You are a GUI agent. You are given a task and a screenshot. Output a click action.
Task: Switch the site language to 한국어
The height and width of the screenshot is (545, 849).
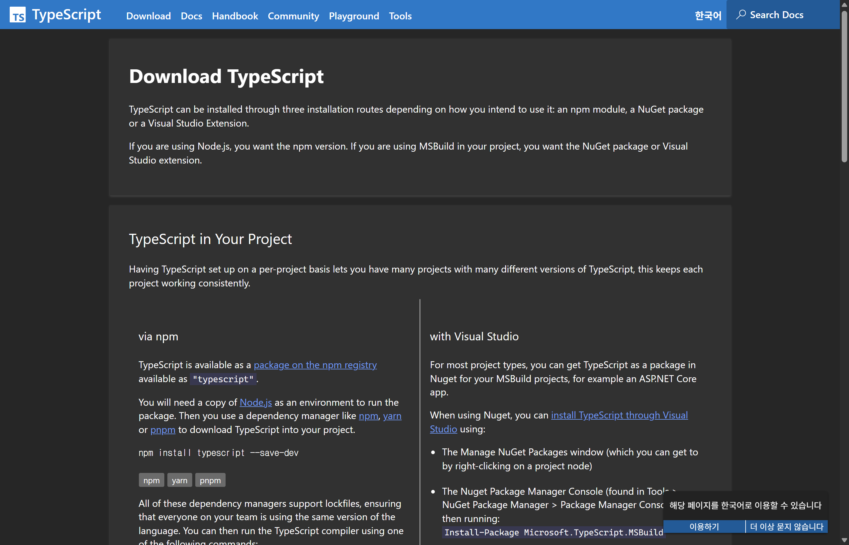point(707,15)
